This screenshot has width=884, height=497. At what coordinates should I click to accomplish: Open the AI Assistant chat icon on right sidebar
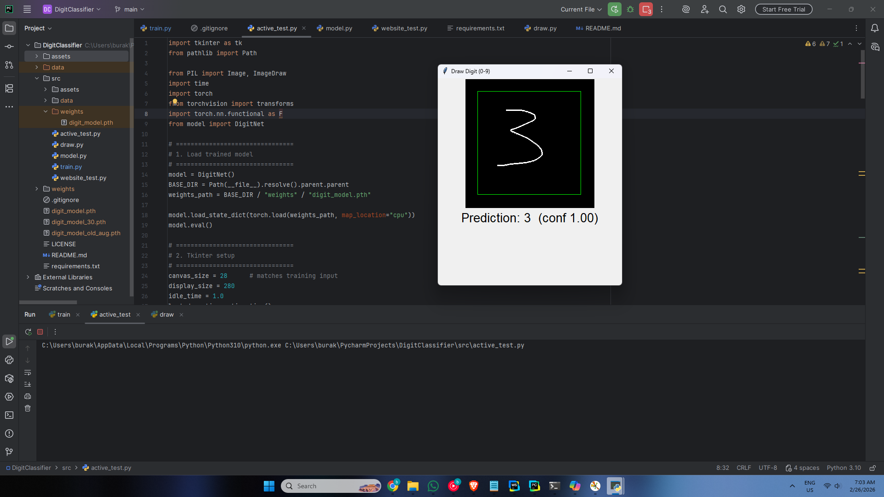click(875, 47)
